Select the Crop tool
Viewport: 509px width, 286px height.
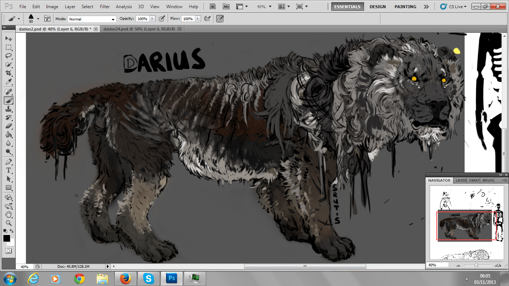pos(8,73)
